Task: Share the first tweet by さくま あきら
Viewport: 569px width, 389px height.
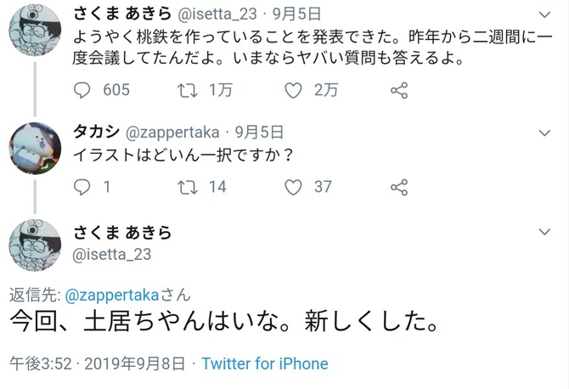Action: click(399, 90)
